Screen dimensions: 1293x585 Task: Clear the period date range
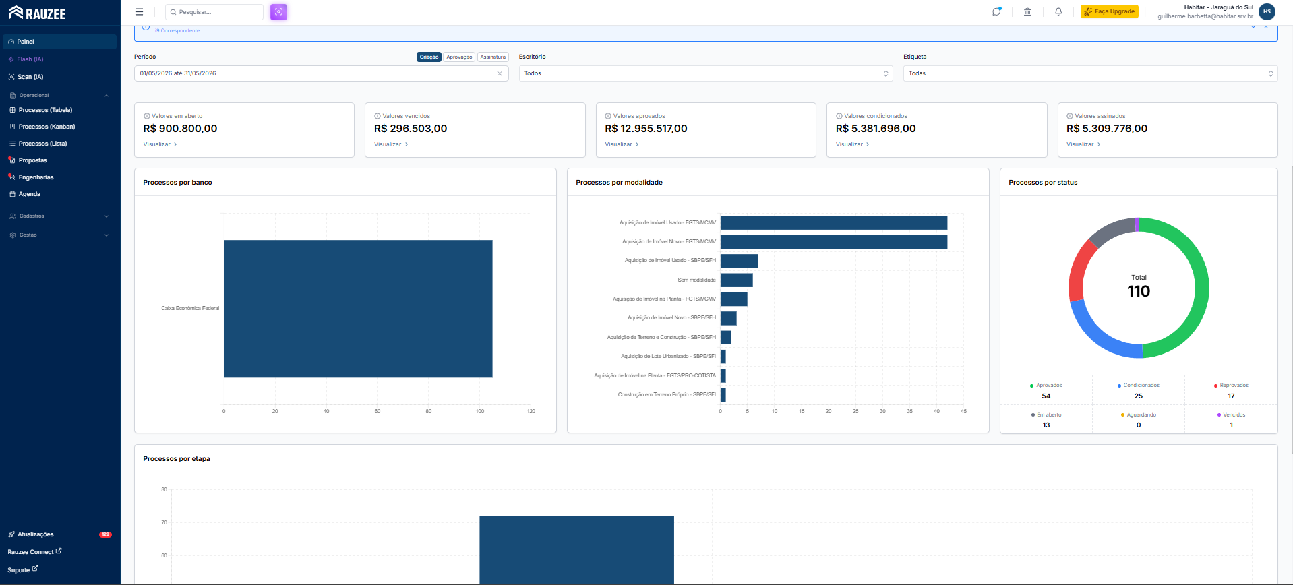[500, 73]
